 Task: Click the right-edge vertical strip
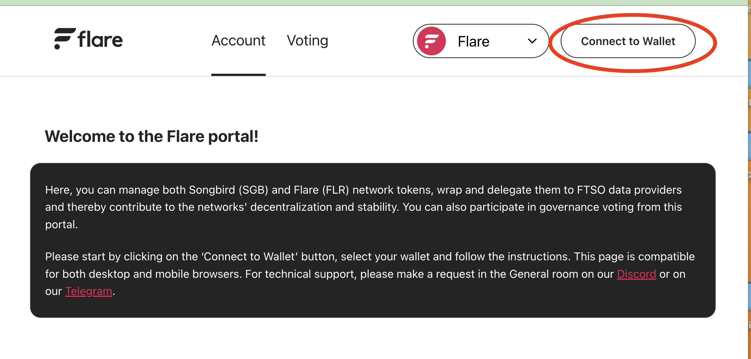coord(749,179)
